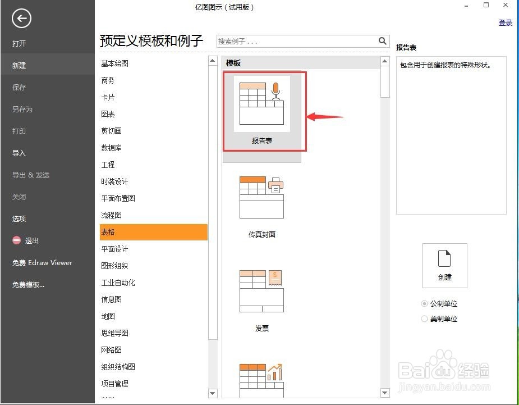Screen dimensions: 519x405
Task: Open 免费 Edraw Viewer link
Action: point(42,262)
